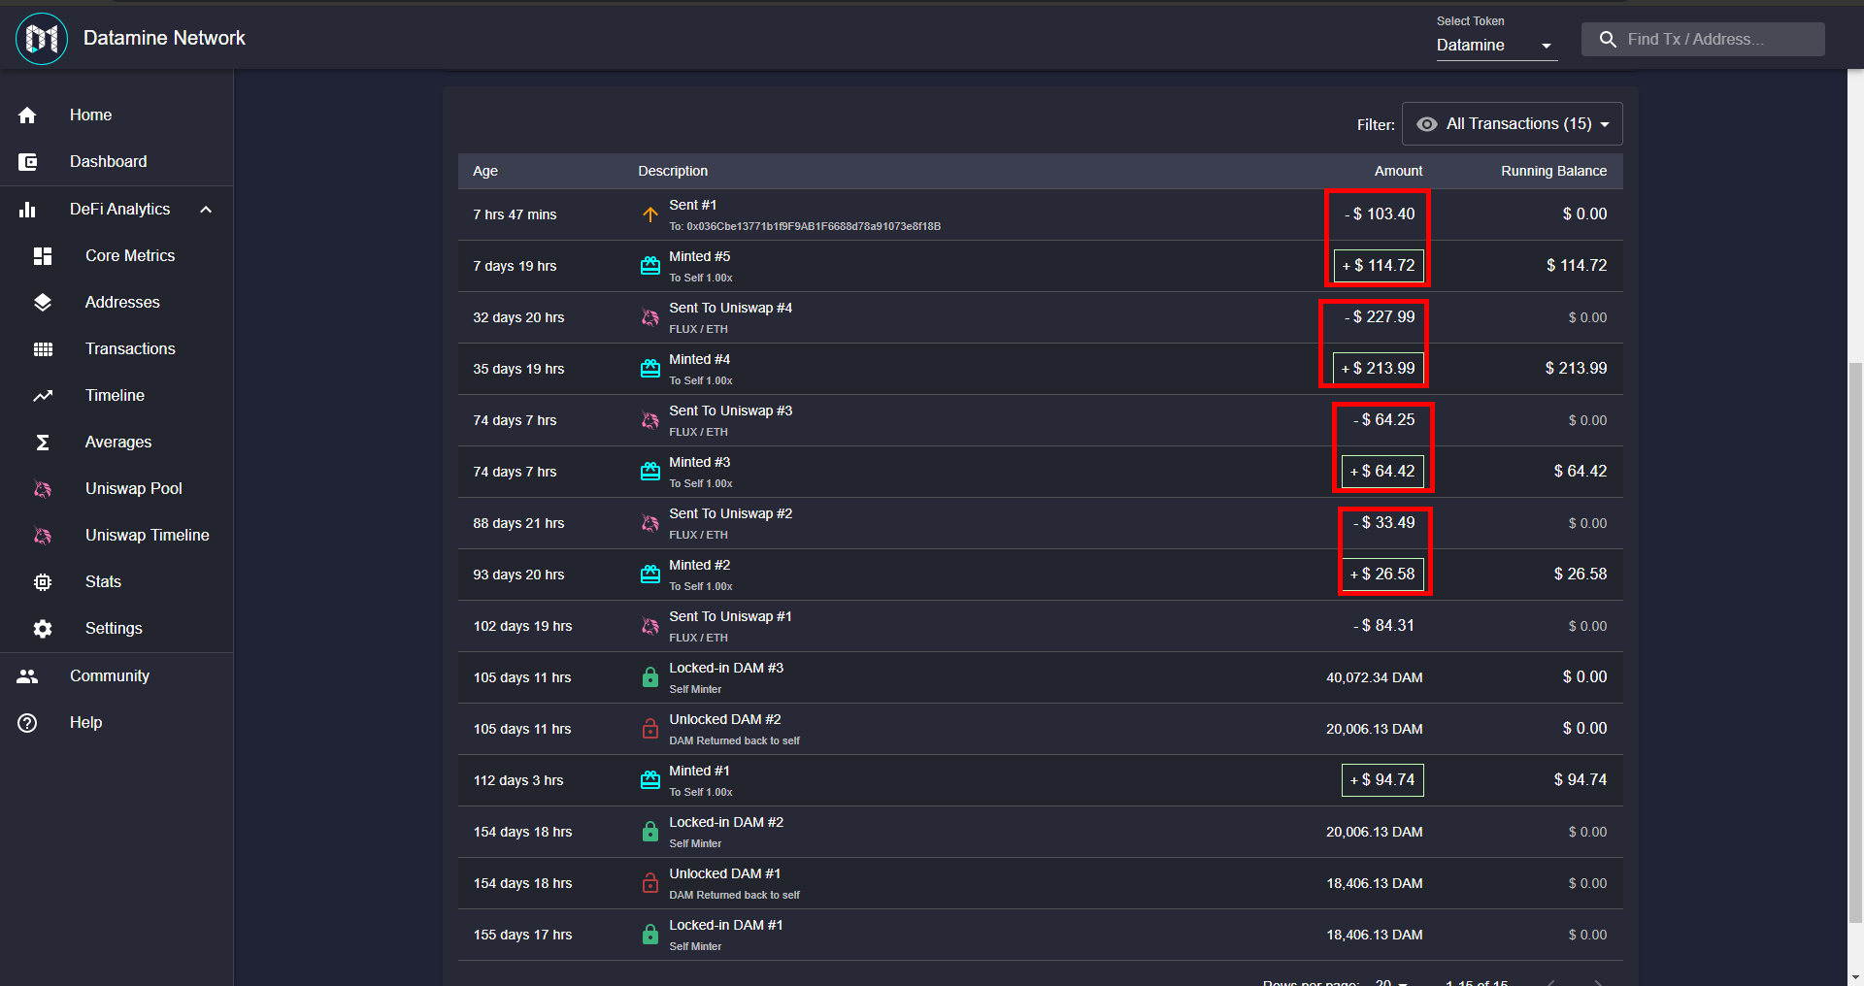Click the mint icon beside Minted #2
This screenshot has width=1864, height=986.
(650, 575)
